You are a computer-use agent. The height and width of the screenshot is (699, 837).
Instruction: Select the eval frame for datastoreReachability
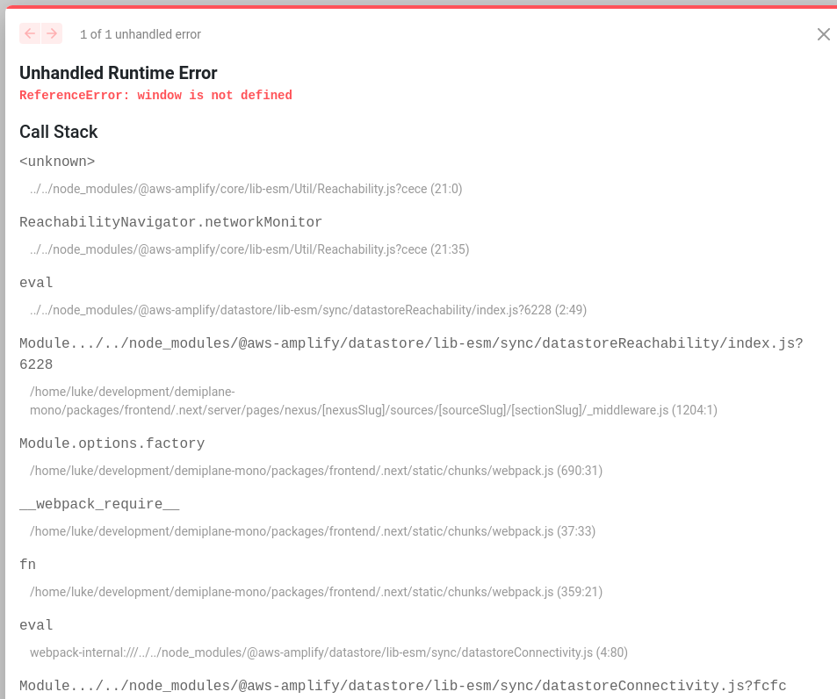(35, 283)
